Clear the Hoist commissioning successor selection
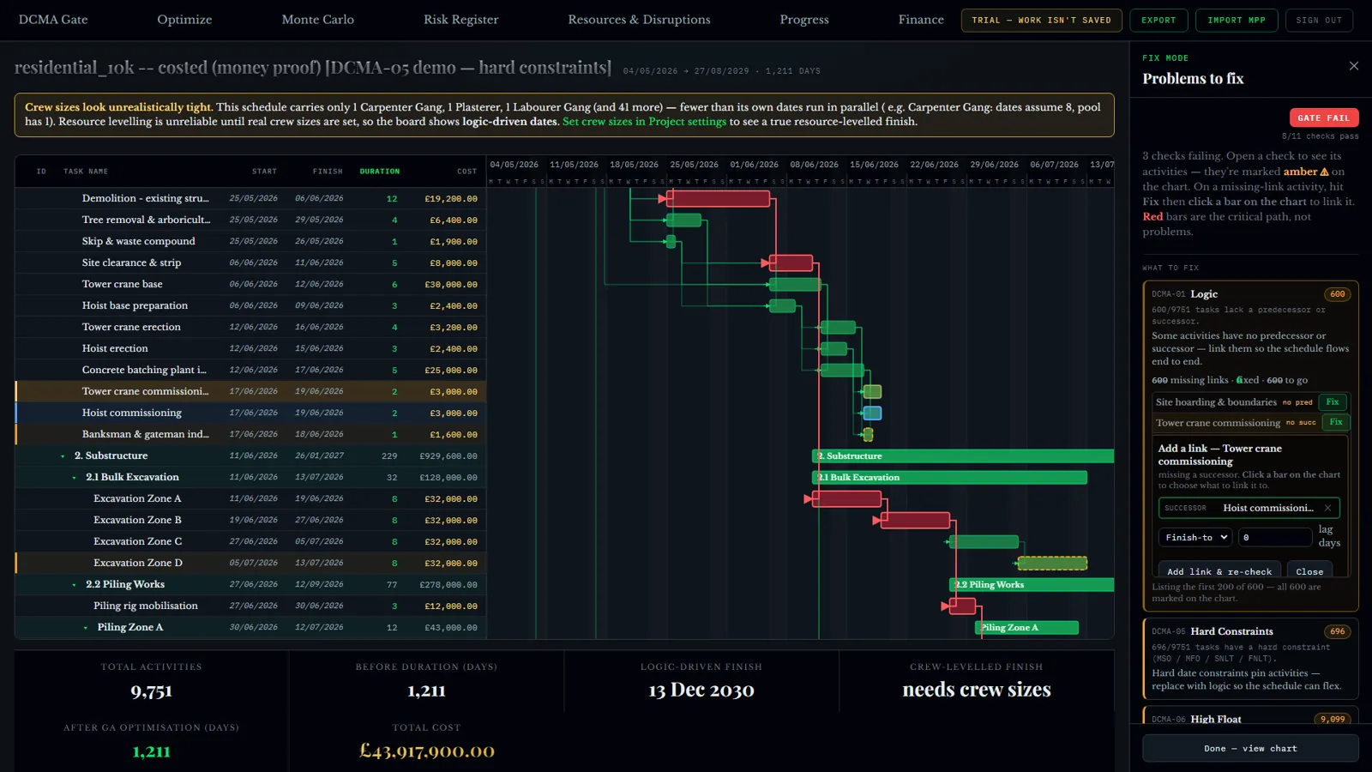The image size is (1372, 772). [x=1327, y=508]
